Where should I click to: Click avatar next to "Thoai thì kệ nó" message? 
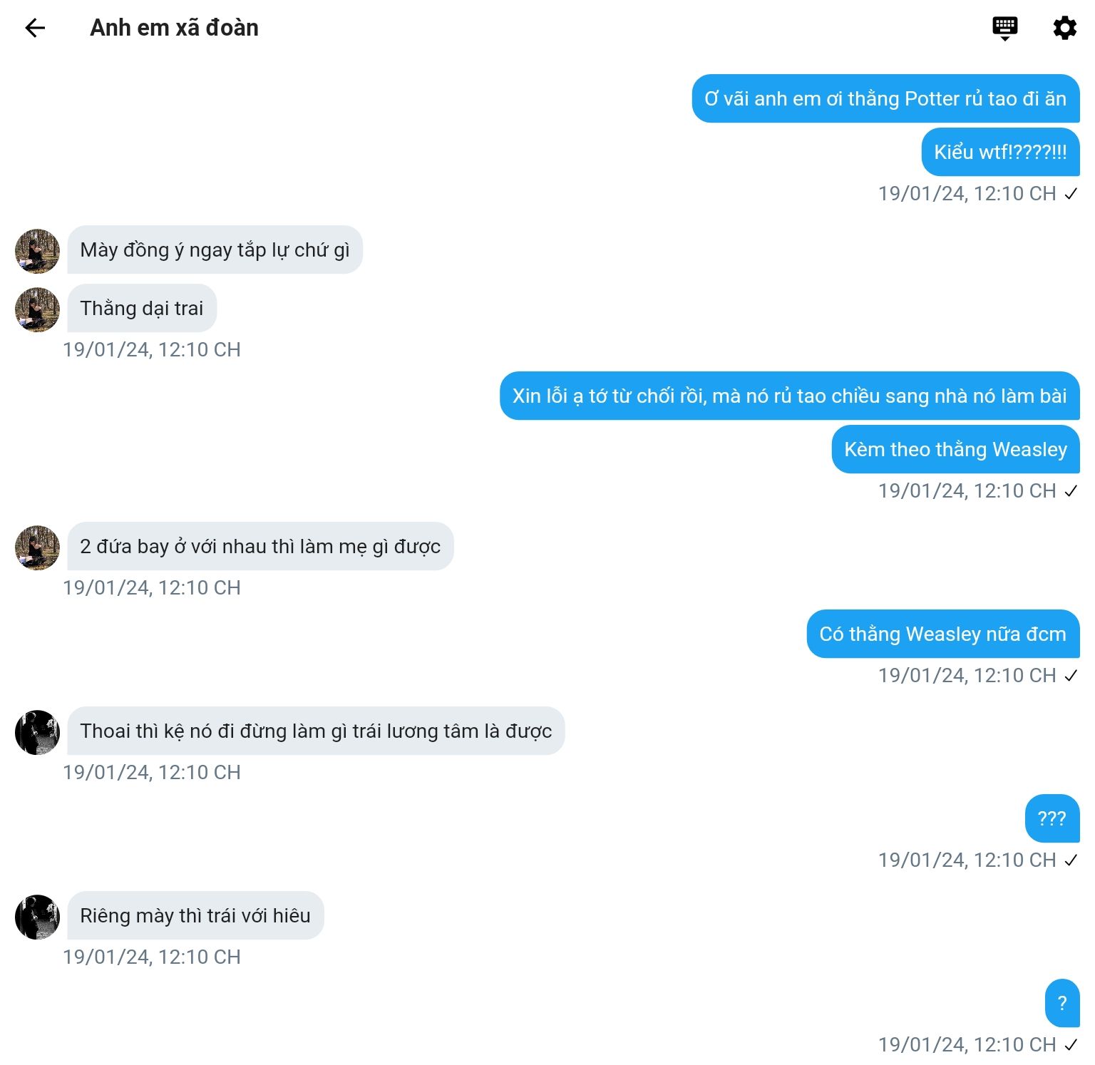[37, 731]
